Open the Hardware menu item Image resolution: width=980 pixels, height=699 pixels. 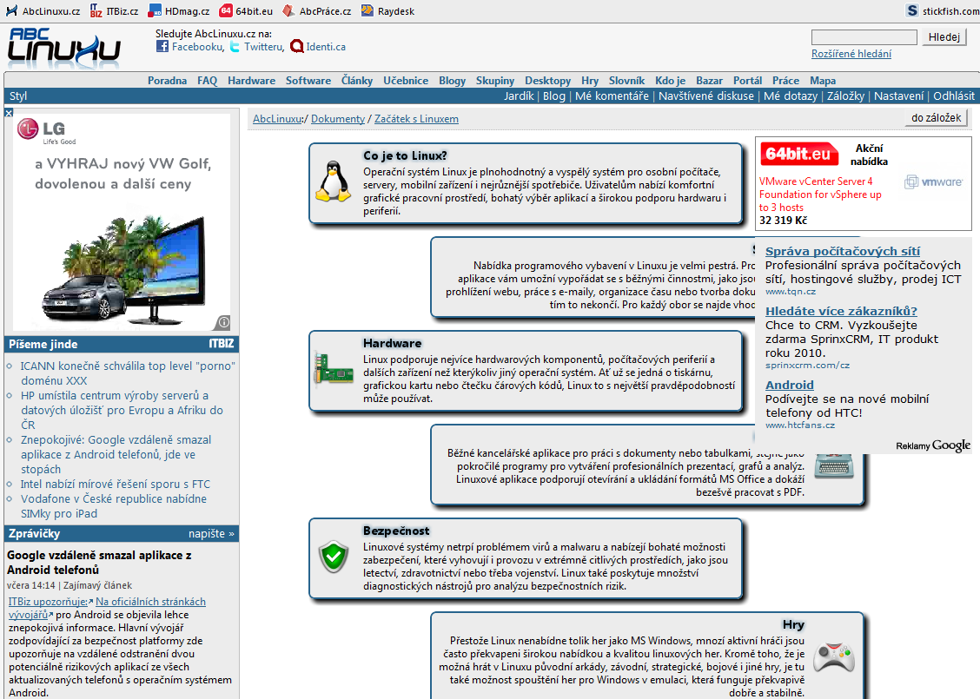pos(251,80)
